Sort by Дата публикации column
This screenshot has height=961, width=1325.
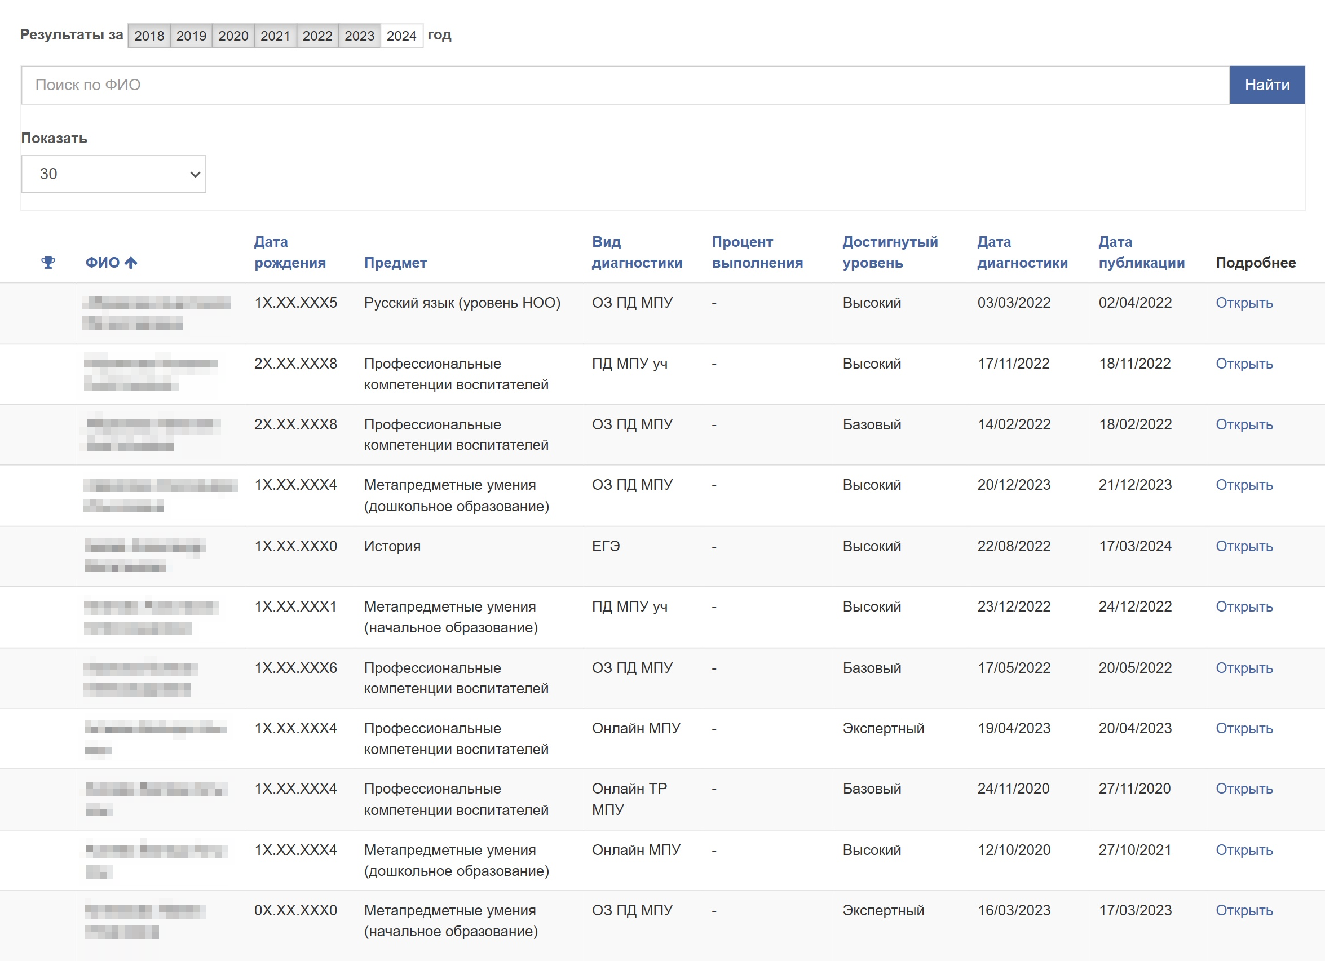tap(1142, 252)
